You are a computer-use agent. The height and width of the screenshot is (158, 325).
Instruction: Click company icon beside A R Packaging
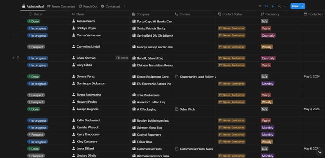tap(134, 109)
